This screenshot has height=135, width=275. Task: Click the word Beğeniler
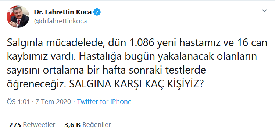(97, 125)
